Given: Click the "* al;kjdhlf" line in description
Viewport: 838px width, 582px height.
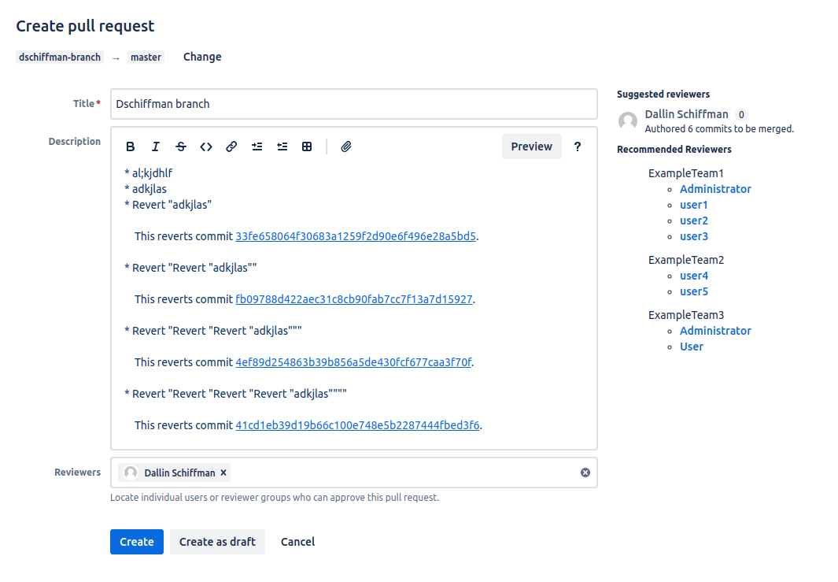Looking at the screenshot, I should pyautogui.click(x=149, y=173).
